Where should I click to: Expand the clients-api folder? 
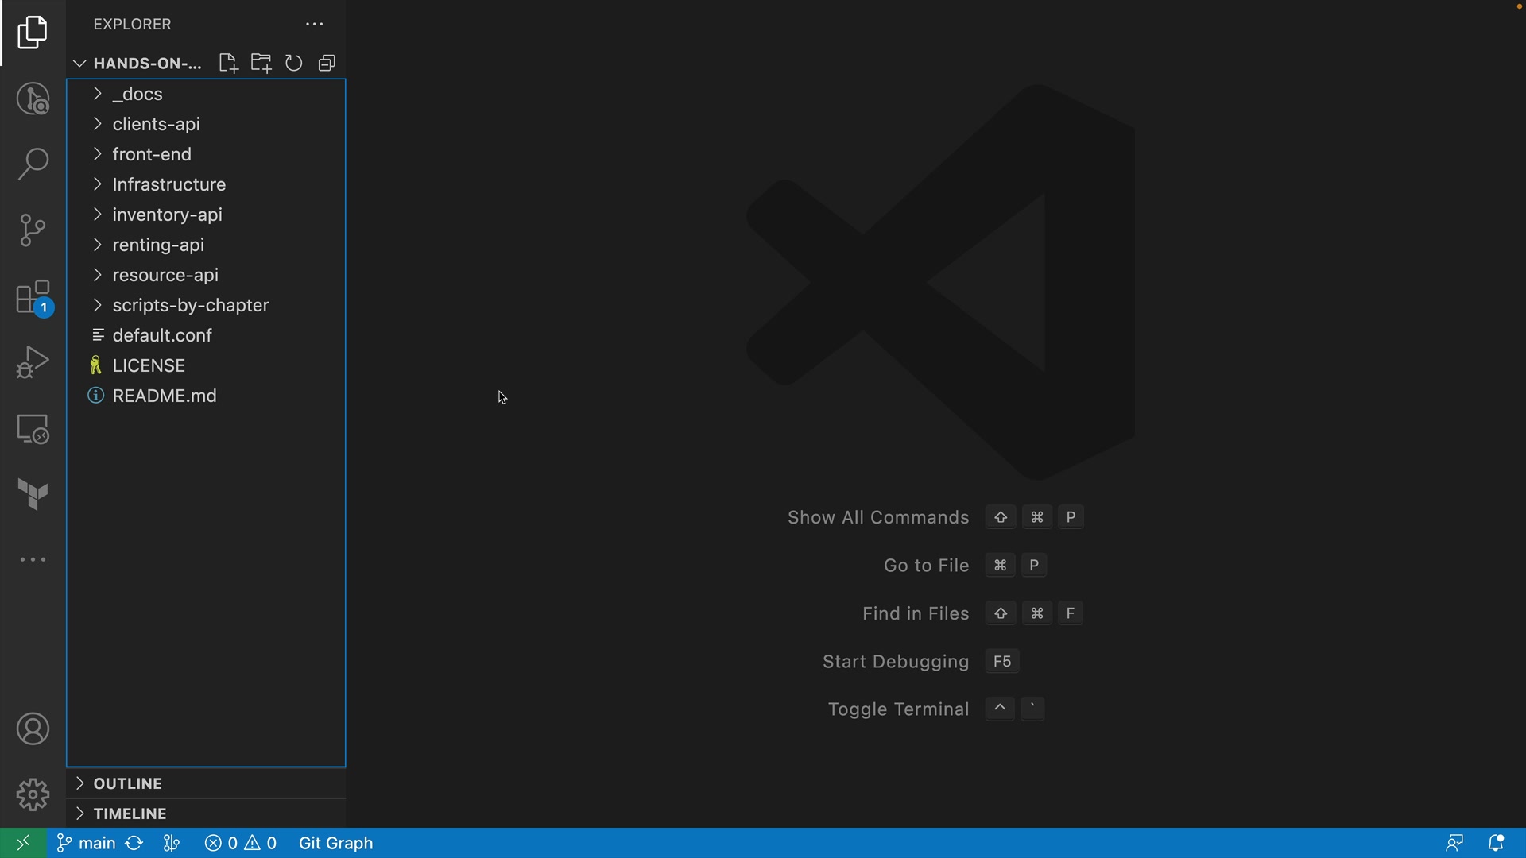156,125
